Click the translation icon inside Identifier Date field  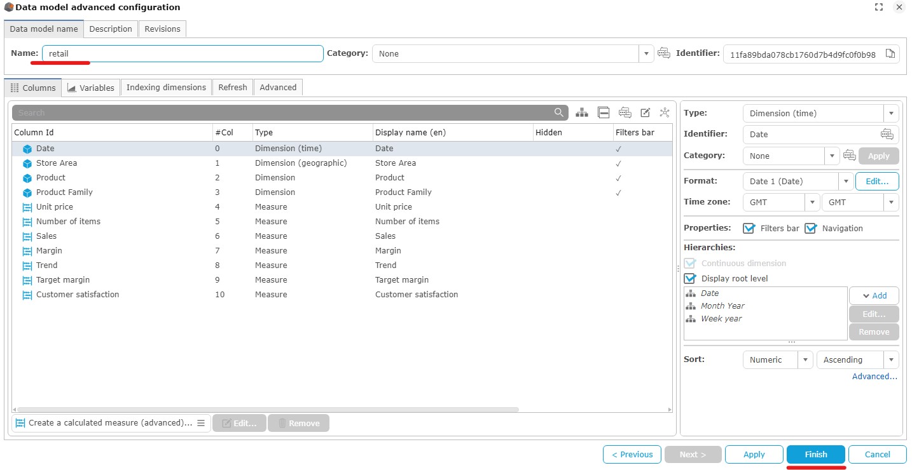[x=887, y=134]
